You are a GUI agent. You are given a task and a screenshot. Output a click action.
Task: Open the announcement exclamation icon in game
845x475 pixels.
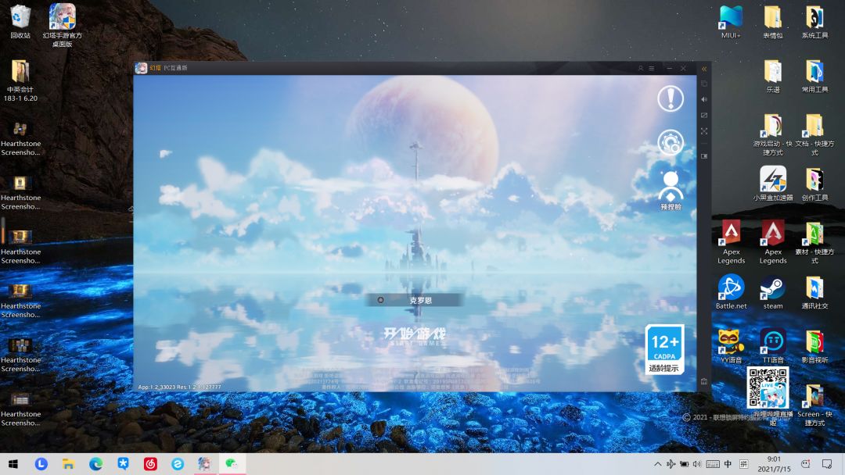tap(671, 98)
